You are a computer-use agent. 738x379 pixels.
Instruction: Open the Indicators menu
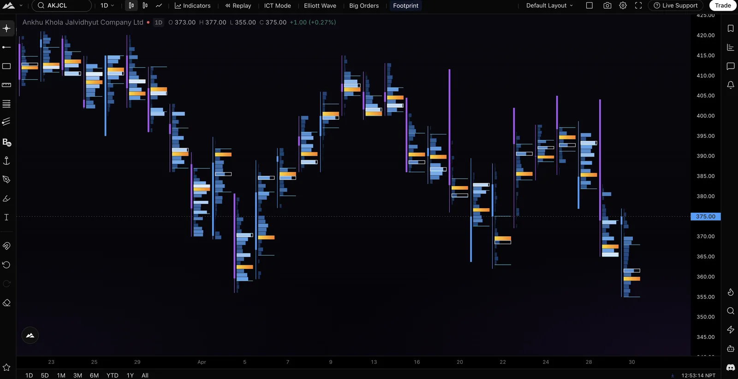(x=192, y=6)
